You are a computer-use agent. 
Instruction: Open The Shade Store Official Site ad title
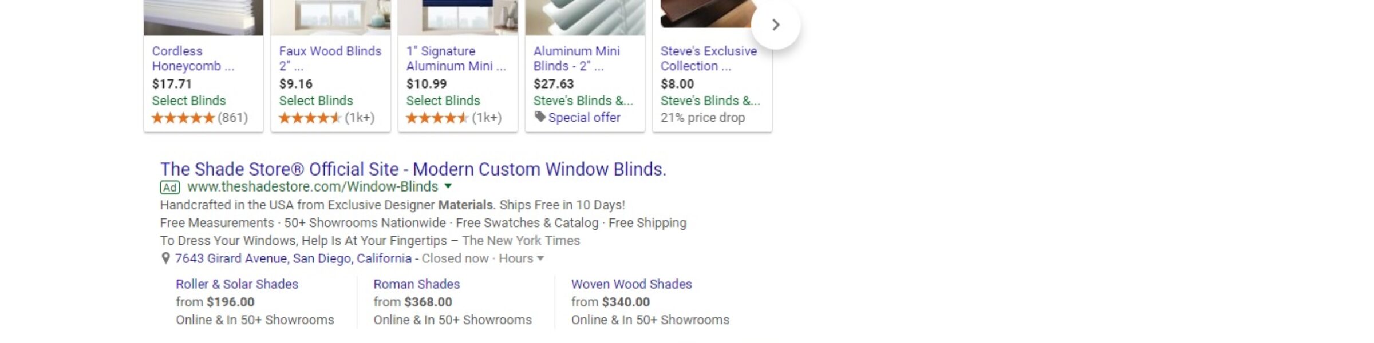point(413,169)
